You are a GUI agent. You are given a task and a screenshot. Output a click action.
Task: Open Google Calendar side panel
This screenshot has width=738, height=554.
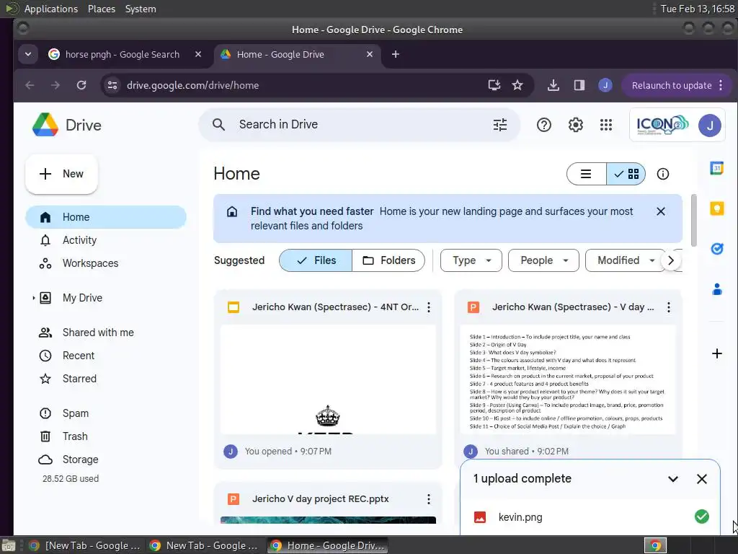716,167
